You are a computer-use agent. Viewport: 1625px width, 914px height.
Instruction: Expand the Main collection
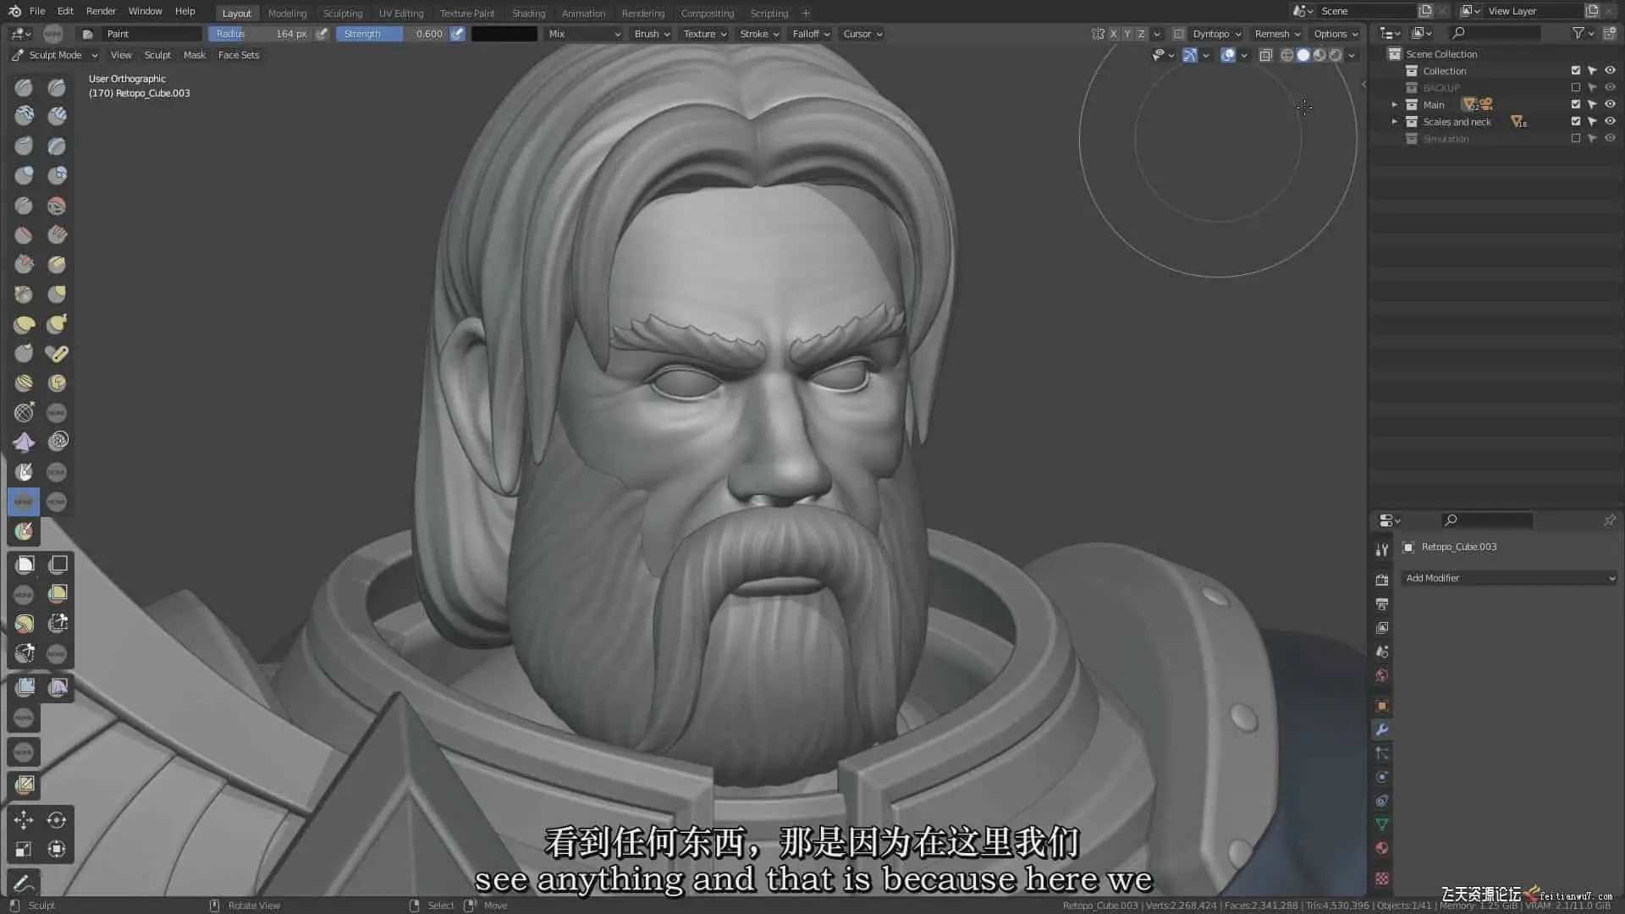click(x=1394, y=104)
